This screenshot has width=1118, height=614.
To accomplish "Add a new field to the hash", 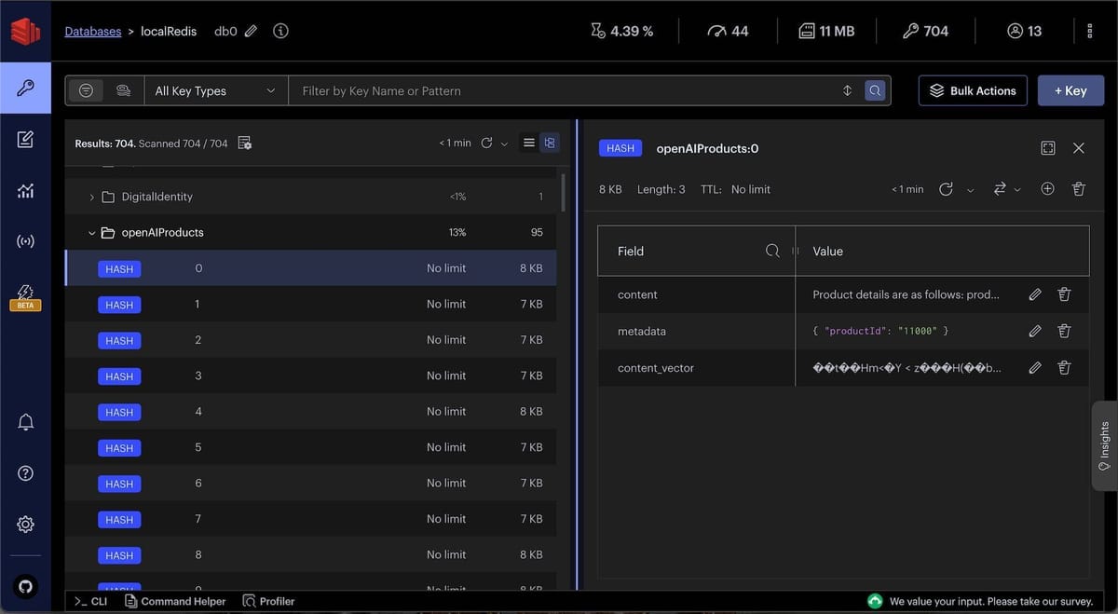I will click(1047, 188).
